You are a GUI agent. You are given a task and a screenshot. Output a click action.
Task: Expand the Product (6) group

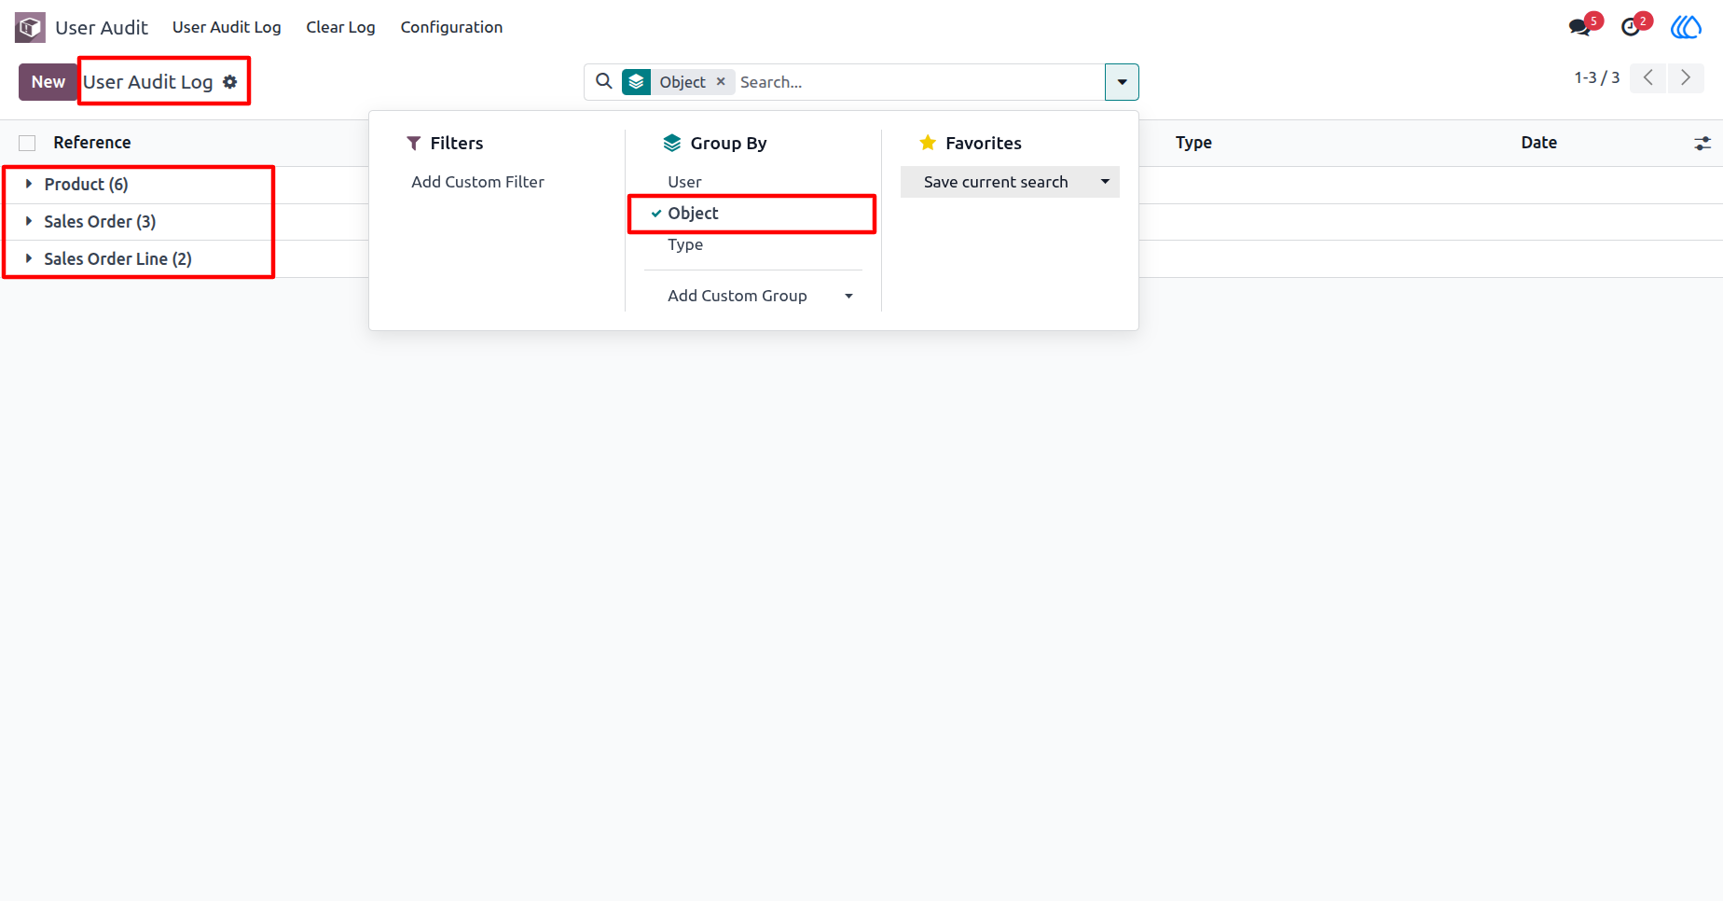(86, 185)
